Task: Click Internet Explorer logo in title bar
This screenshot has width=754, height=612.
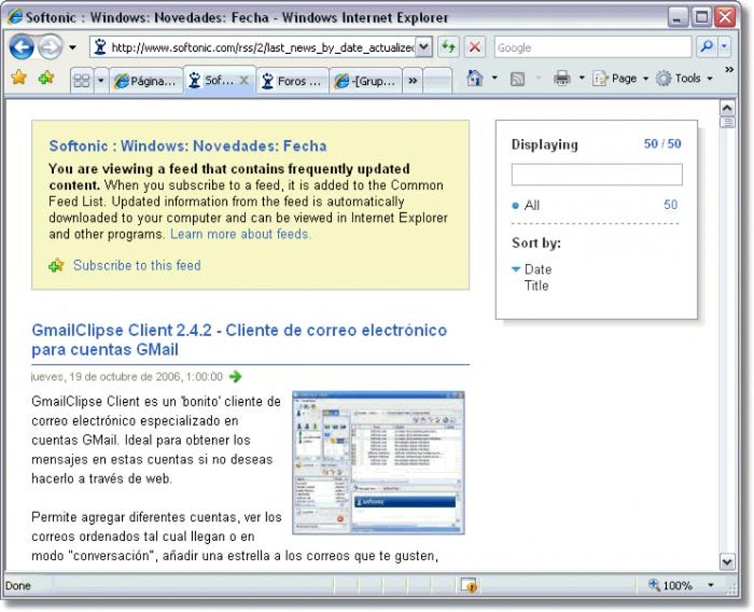Action: [x=14, y=17]
